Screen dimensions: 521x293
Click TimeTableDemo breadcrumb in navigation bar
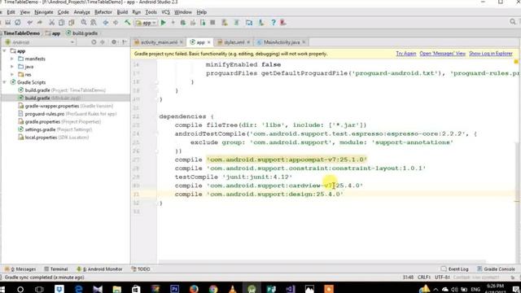point(22,33)
